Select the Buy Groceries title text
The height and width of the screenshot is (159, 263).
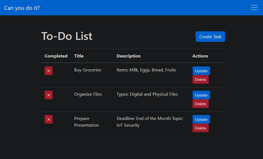coord(87,70)
